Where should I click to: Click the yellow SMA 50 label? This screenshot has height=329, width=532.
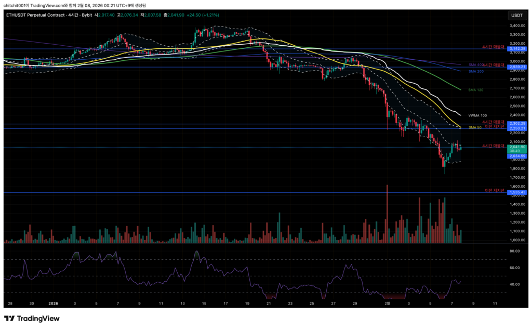pyautogui.click(x=475, y=127)
